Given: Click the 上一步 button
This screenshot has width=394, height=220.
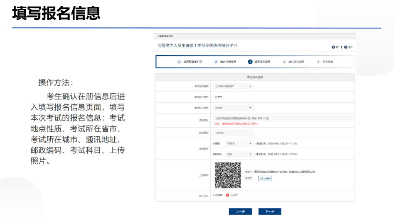Looking at the screenshot, I should tap(240, 212).
